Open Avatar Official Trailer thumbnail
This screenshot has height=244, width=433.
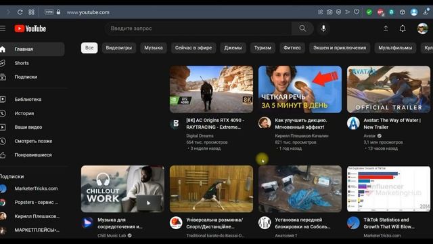click(x=388, y=89)
